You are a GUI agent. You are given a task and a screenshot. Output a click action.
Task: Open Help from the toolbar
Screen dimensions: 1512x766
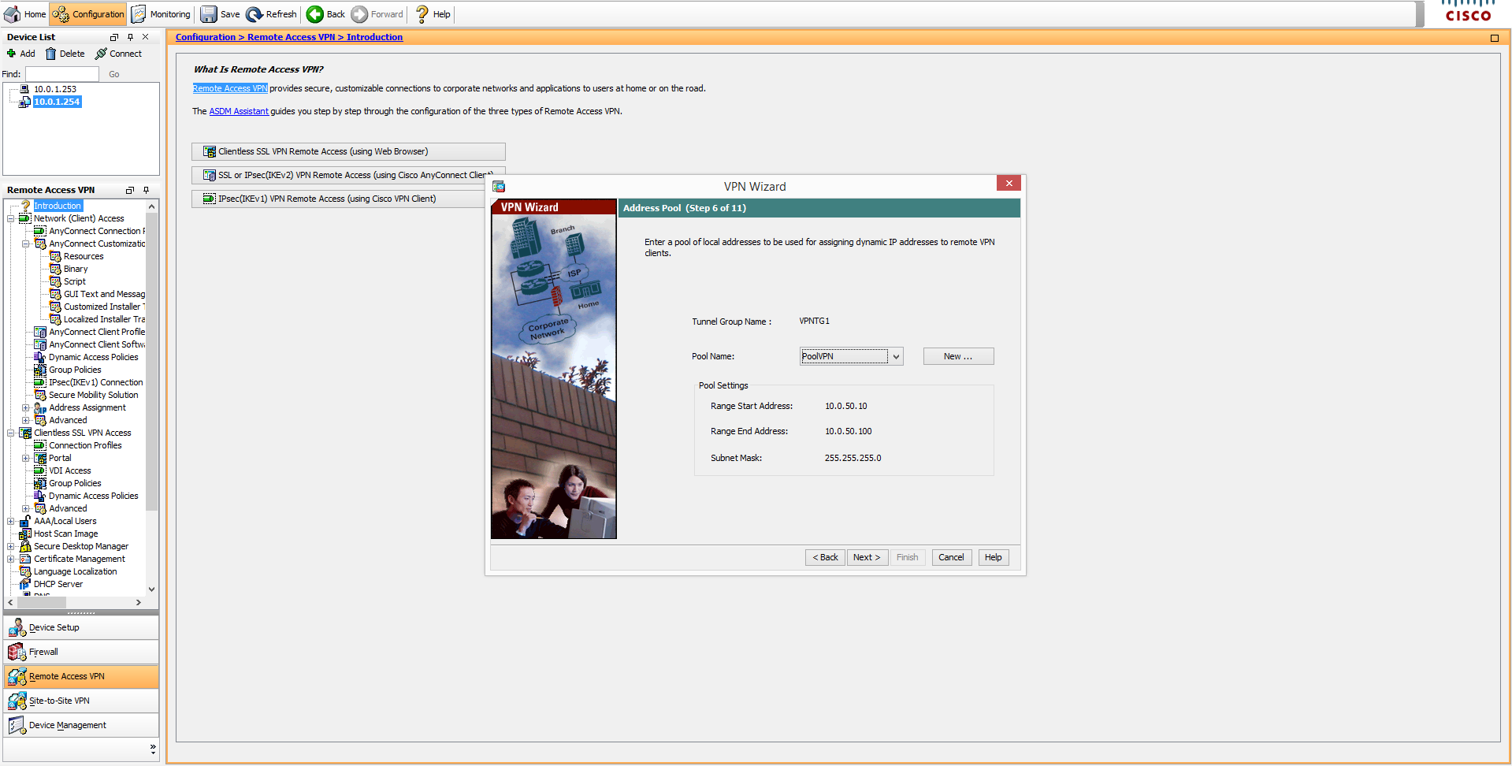pos(433,14)
